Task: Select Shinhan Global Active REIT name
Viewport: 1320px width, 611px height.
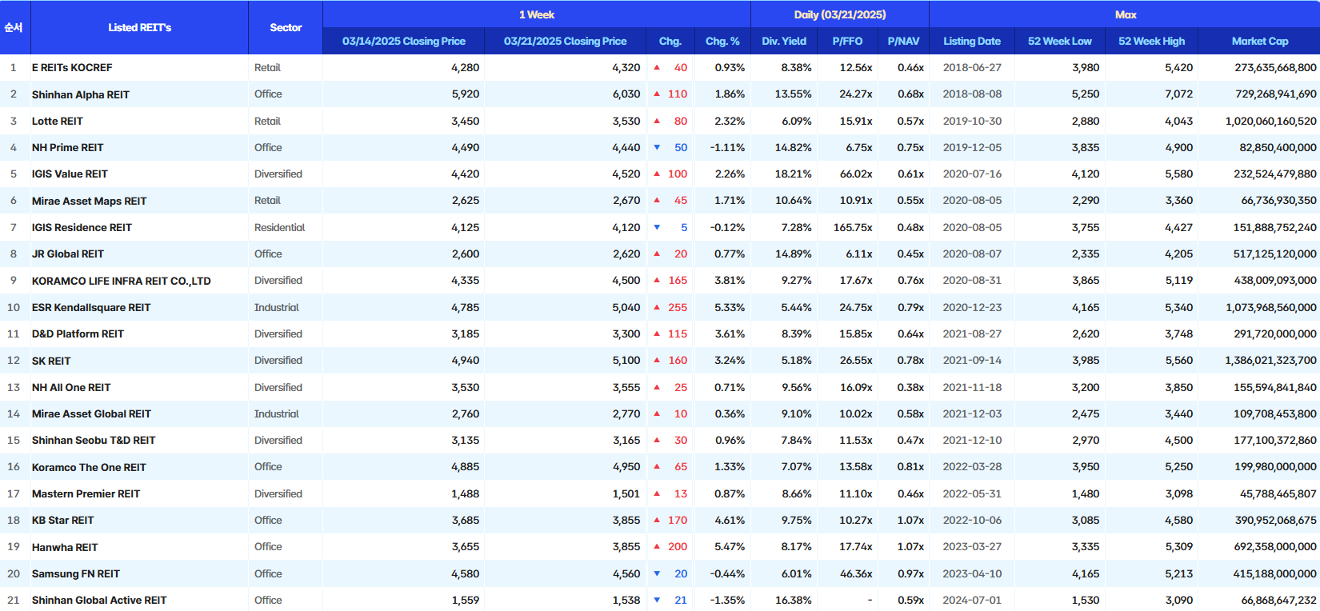Action: [x=99, y=600]
